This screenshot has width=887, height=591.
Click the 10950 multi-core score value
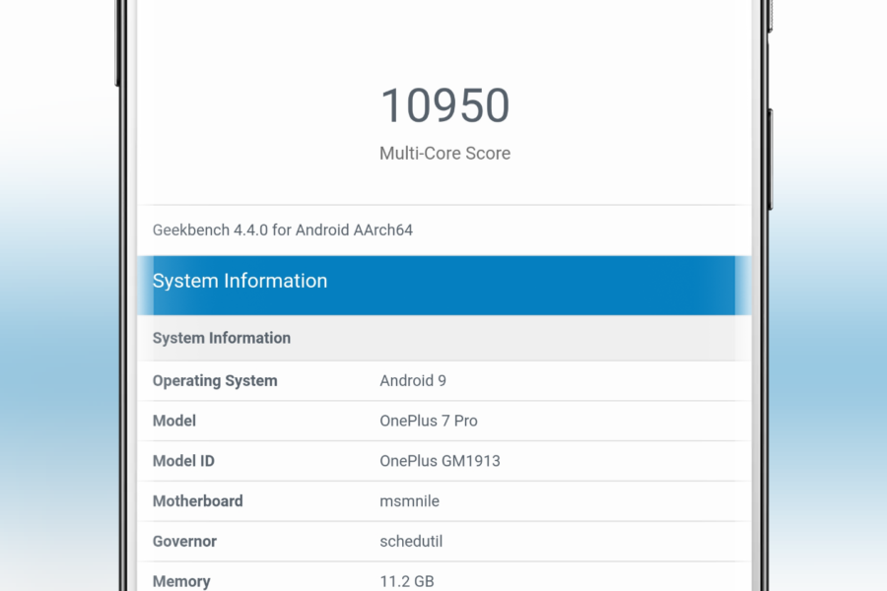point(445,105)
